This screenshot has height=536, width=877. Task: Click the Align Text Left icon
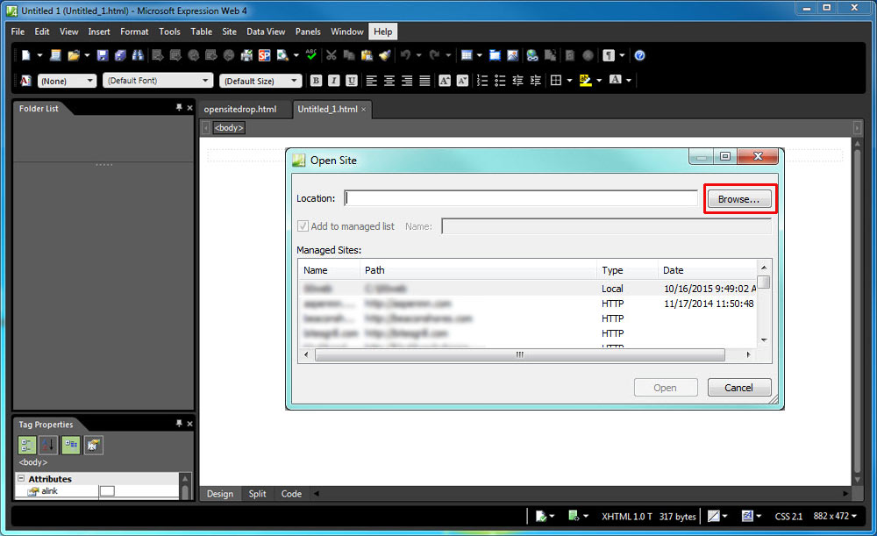click(371, 81)
